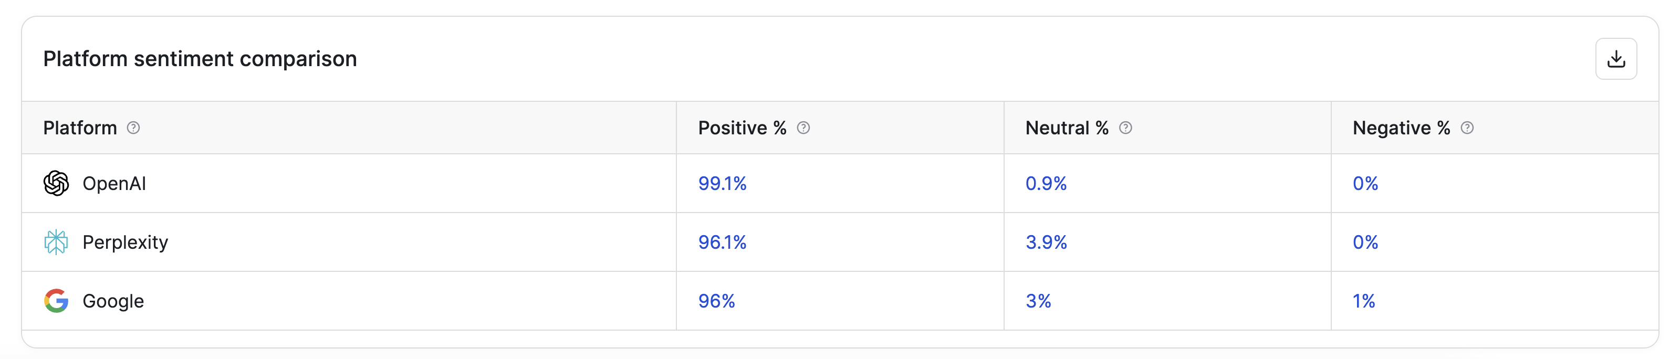Open Google's 96% positive value
Screen dimensions: 1670x359
point(716,301)
